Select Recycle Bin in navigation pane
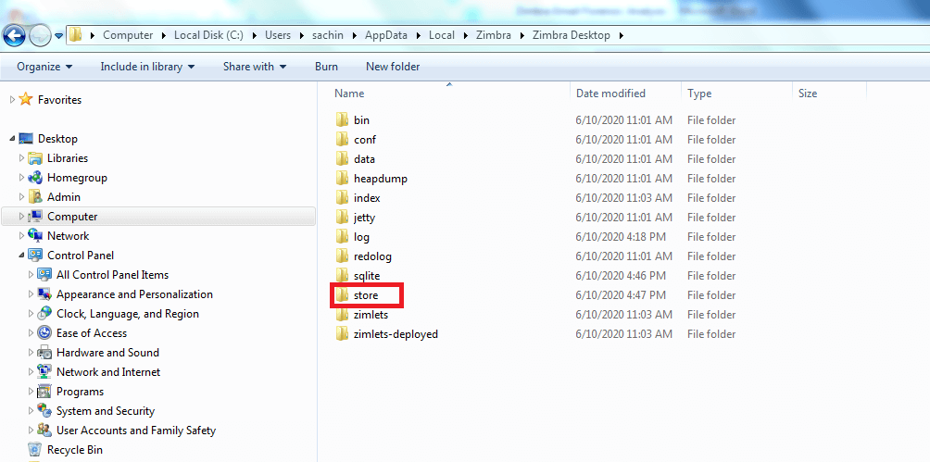The height and width of the screenshot is (462, 930). coord(75,450)
